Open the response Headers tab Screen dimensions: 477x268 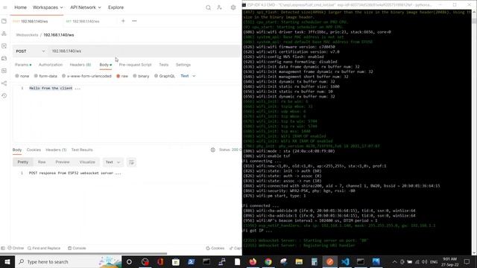(56, 150)
